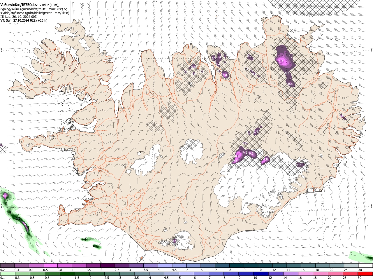Click the 'rigning/skúrir' description line
This screenshot has width=373, height=280.
click(x=34, y=9)
